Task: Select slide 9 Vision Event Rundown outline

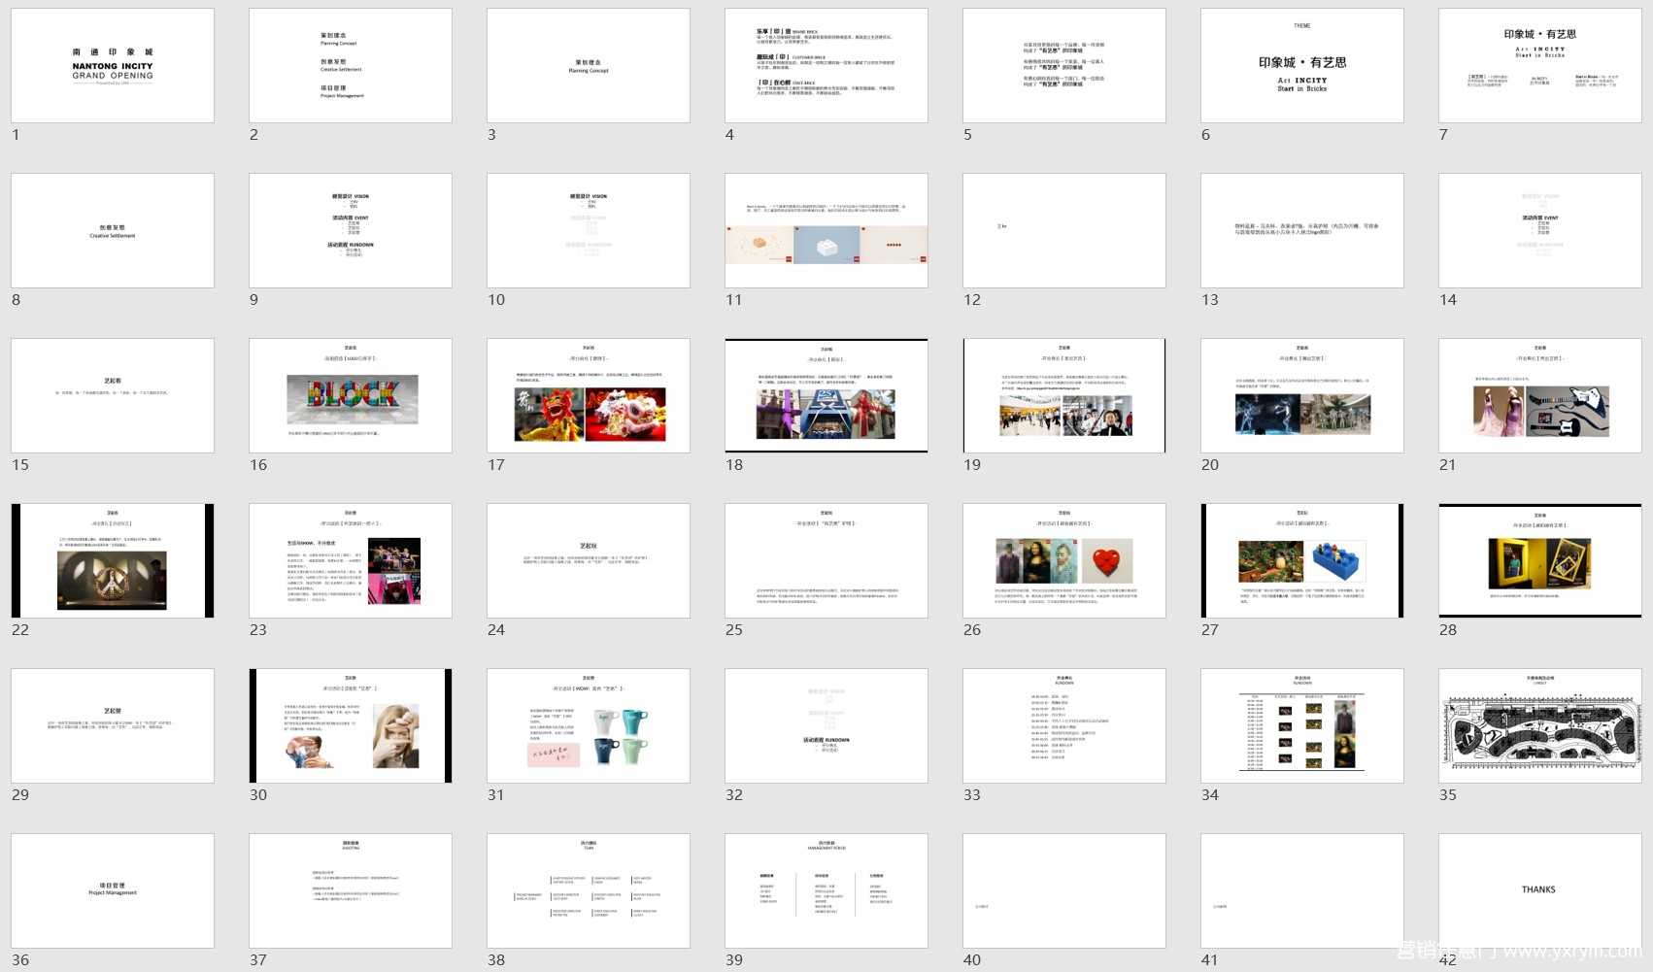Action: coord(351,231)
